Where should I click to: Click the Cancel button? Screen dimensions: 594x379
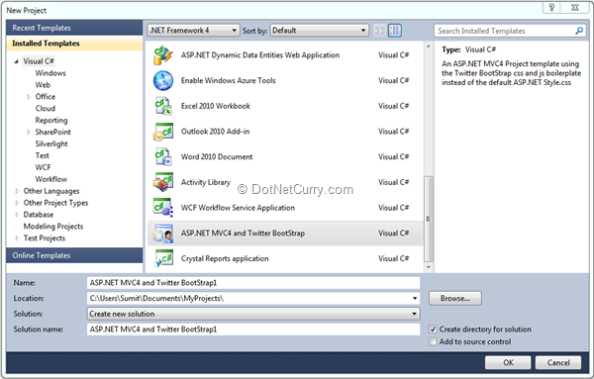pos(558,363)
